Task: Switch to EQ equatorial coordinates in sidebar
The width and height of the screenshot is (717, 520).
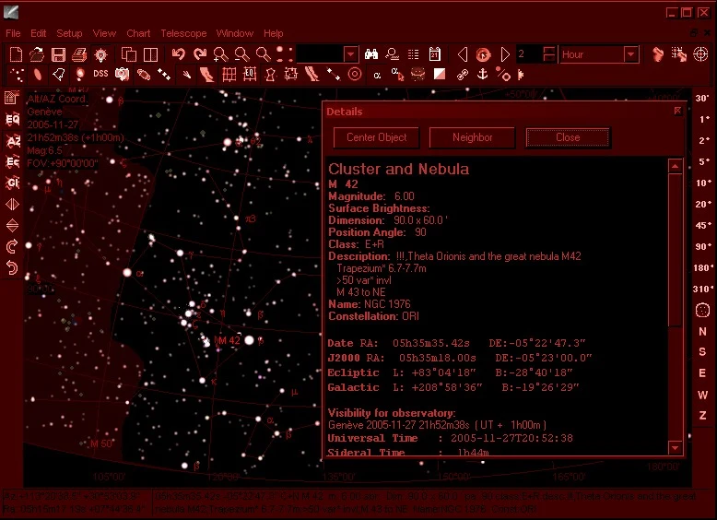Action: click(x=12, y=119)
